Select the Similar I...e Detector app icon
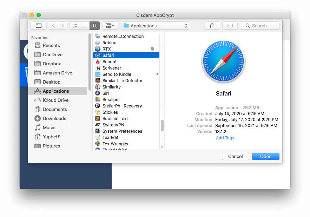 pyautogui.click(x=98, y=80)
